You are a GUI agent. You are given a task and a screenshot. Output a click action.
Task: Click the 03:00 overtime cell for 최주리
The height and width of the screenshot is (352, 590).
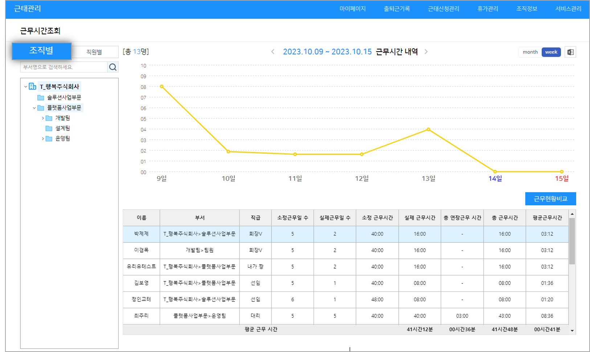coord(462,316)
